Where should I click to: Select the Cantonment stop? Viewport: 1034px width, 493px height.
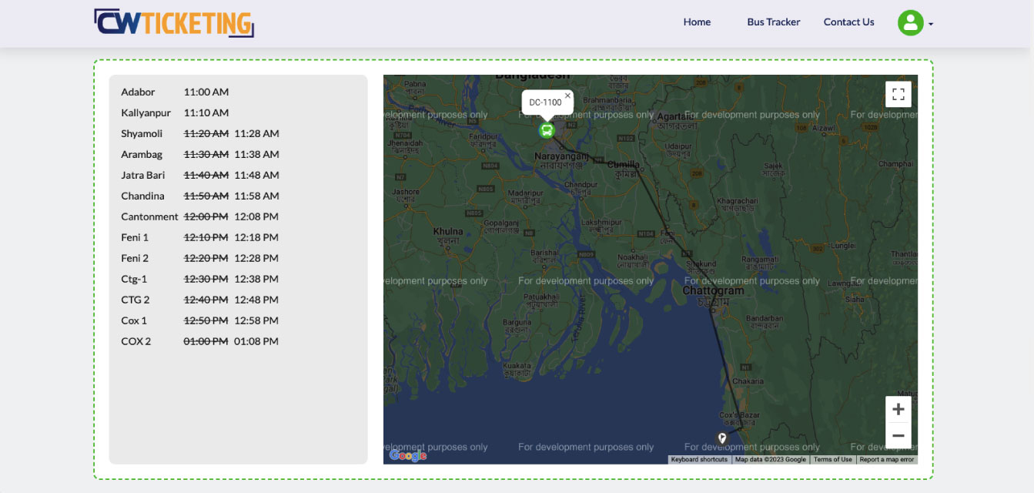[149, 216]
